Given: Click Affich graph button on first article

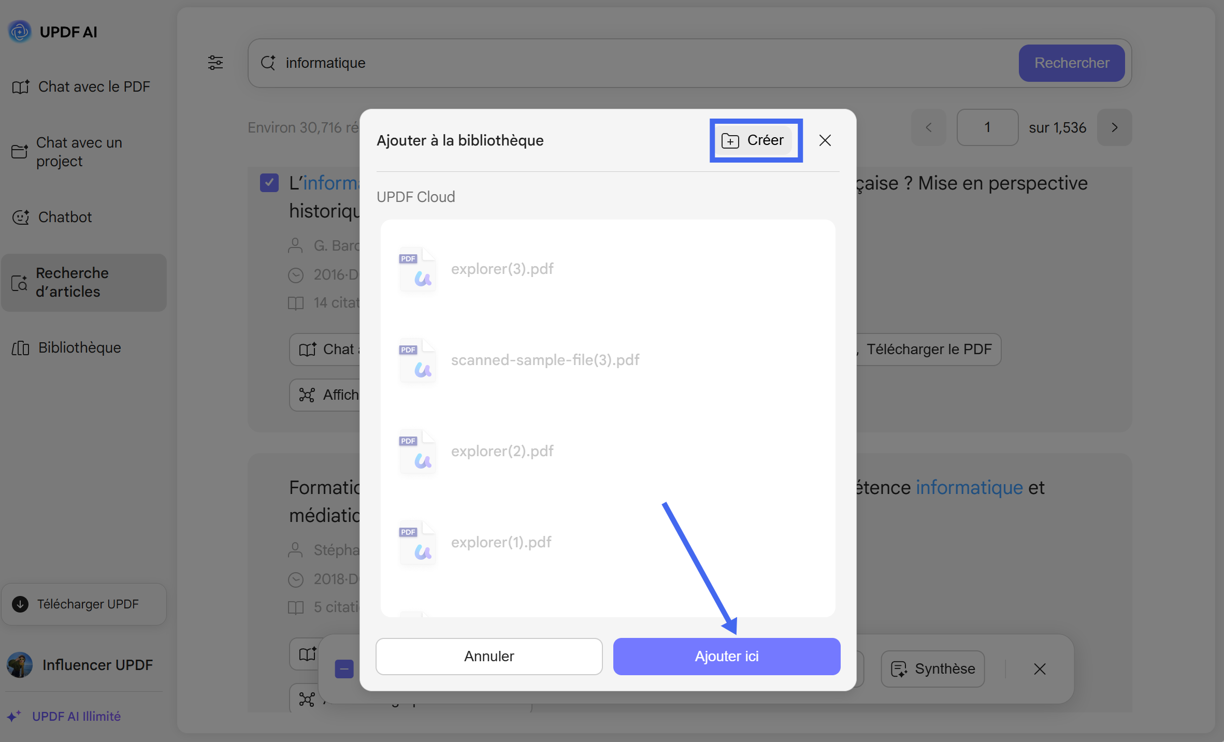Looking at the screenshot, I should tap(325, 395).
